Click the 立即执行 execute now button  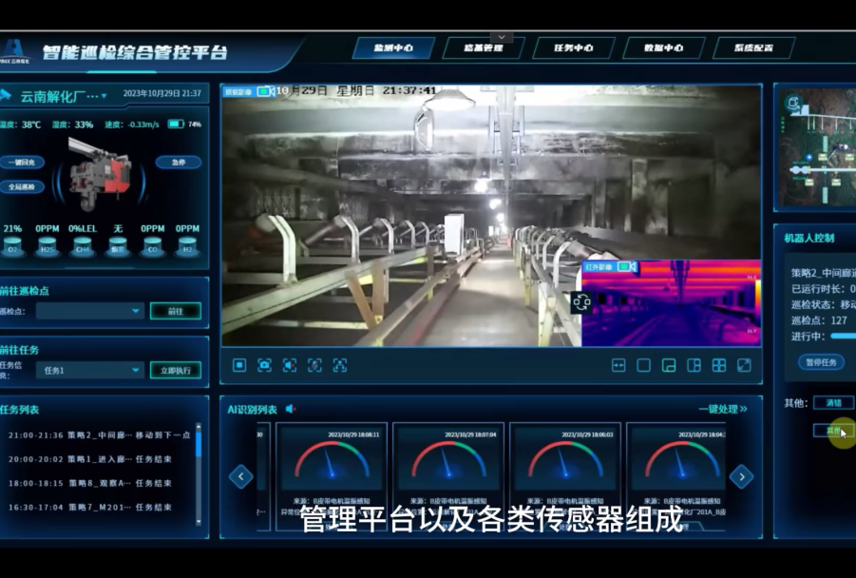[x=175, y=370]
